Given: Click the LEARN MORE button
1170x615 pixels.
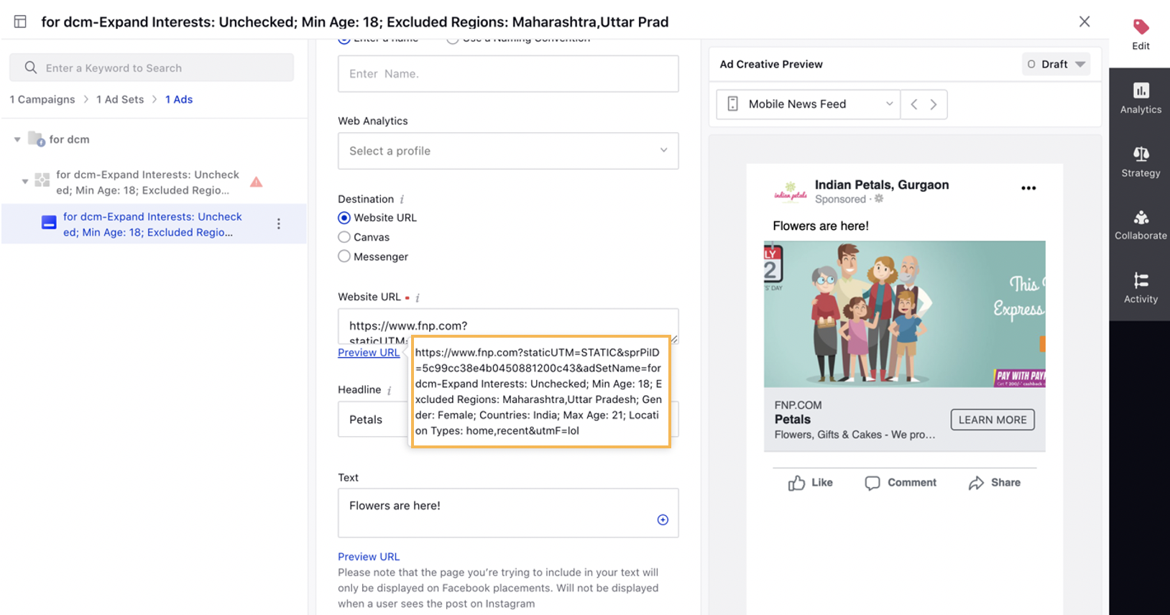Looking at the screenshot, I should [992, 420].
